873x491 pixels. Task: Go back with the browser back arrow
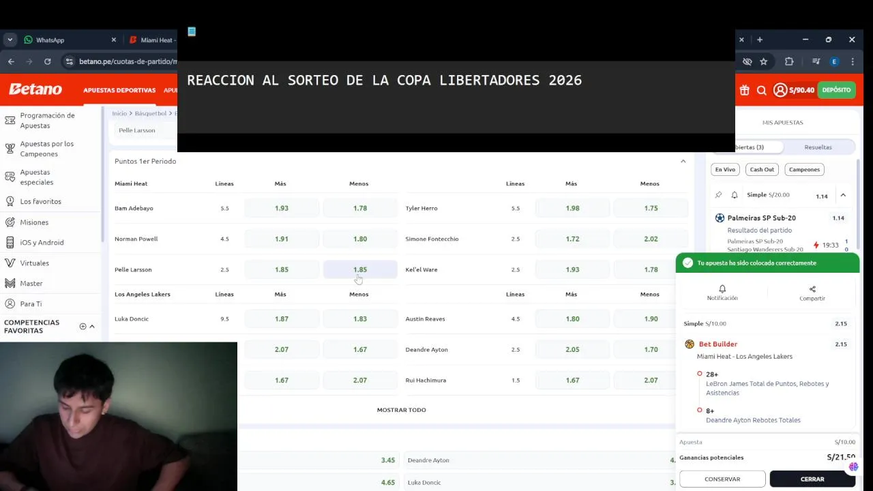pyautogui.click(x=11, y=61)
